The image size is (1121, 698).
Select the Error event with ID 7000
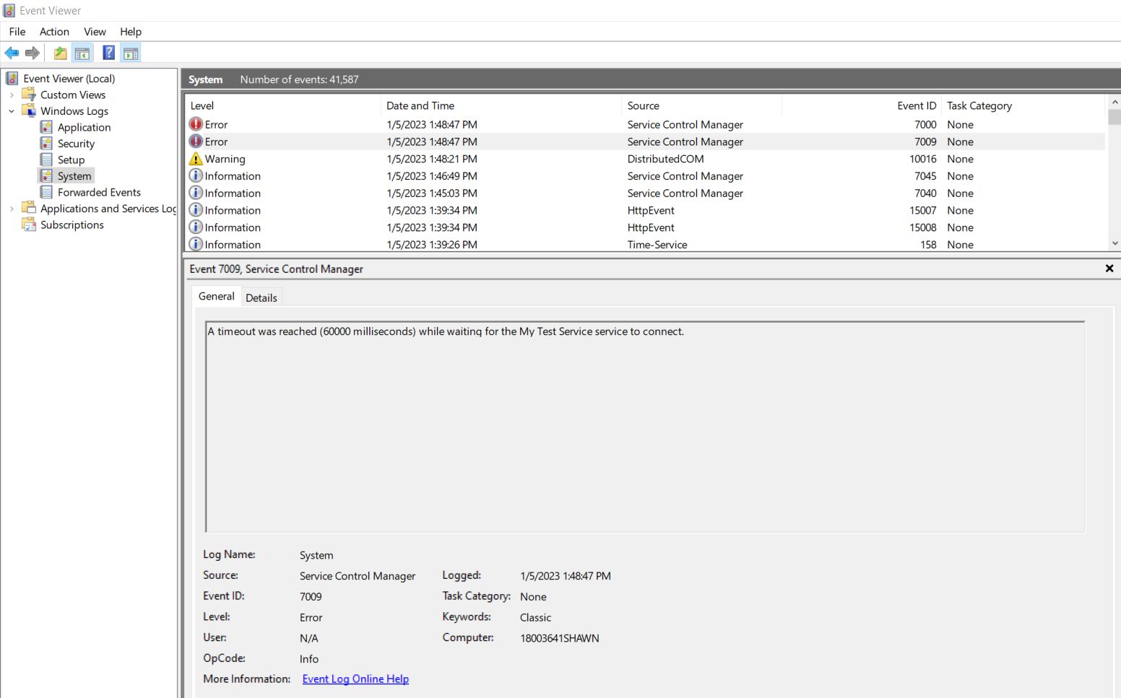tap(646, 125)
